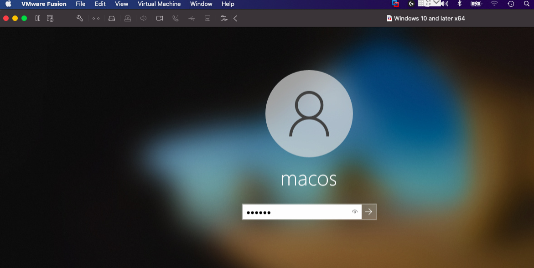Click the USB device toolbar icon
This screenshot has height=268, width=534.
[x=192, y=18]
